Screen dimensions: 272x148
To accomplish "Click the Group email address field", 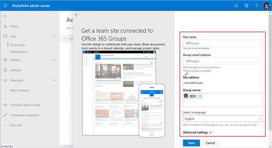I will (221, 61).
